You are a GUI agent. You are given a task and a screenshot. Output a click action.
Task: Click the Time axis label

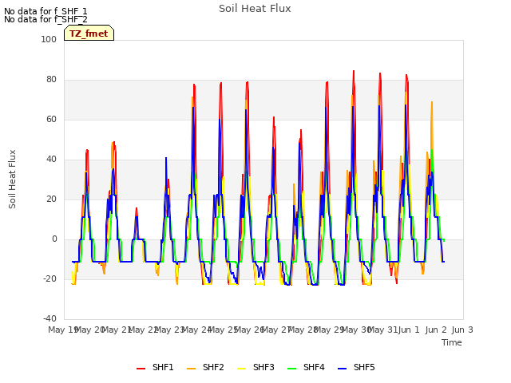point(452,342)
